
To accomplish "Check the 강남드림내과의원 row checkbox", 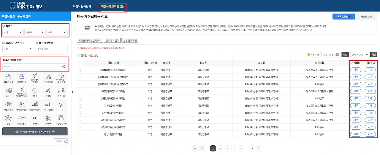I will [x=80, y=106].
